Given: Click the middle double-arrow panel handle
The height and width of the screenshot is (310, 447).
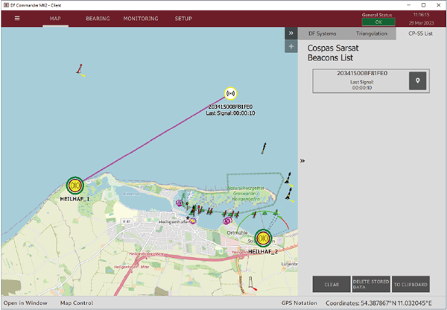Looking at the screenshot, I should click(x=302, y=160).
